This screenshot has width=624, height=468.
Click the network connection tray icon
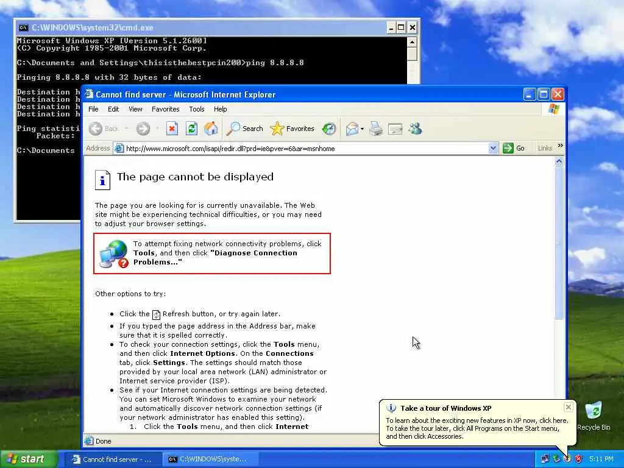tap(545, 459)
